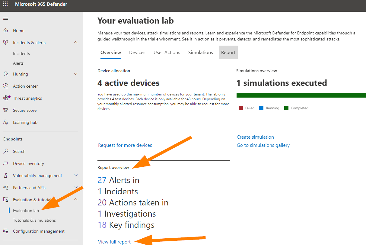Click the 1 Incidents text
366x245 pixels.
click(x=118, y=191)
